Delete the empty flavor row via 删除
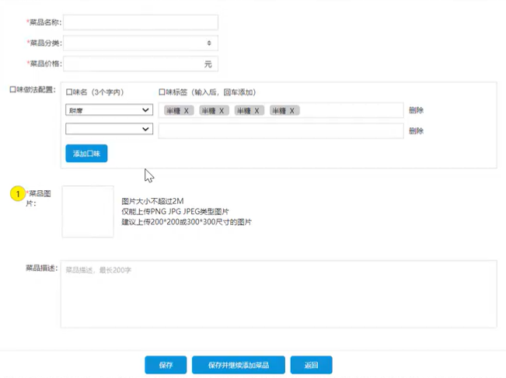This screenshot has height=378, width=506. click(416, 131)
